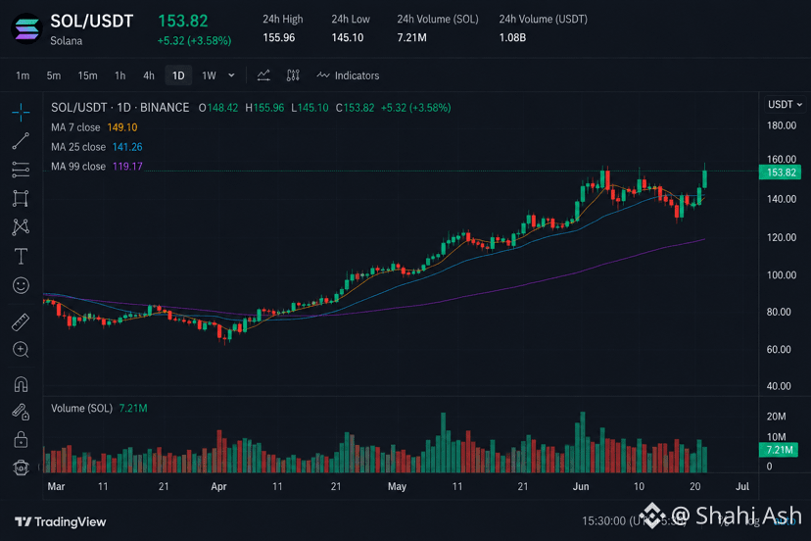Select the Text annotation tool

[21, 256]
